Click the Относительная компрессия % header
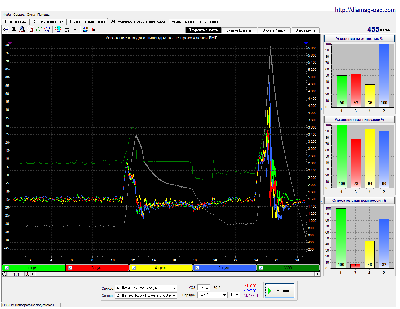400x309 pixels. pyautogui.click(x=359, y=201)
